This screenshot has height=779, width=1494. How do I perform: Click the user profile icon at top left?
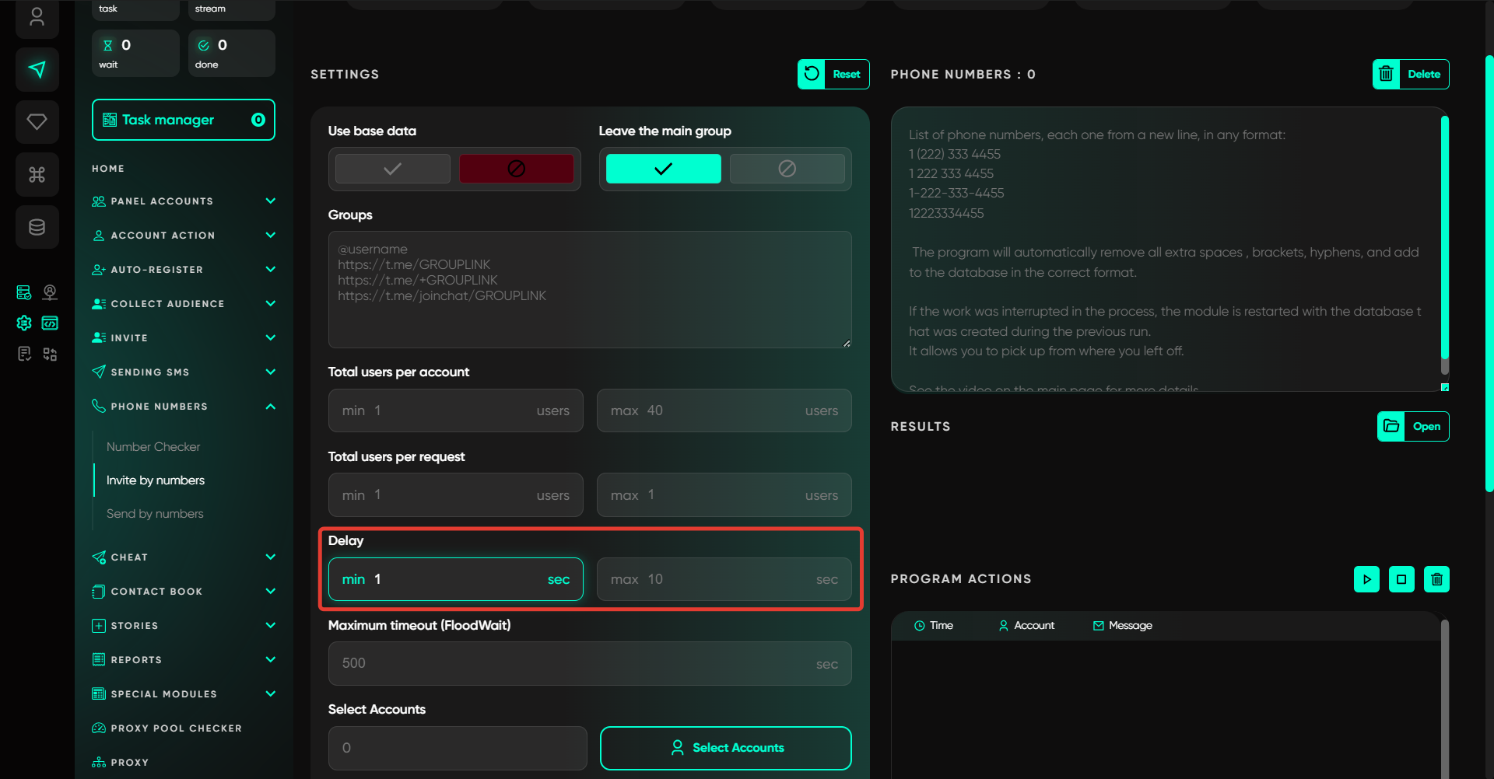pos(37,17)
